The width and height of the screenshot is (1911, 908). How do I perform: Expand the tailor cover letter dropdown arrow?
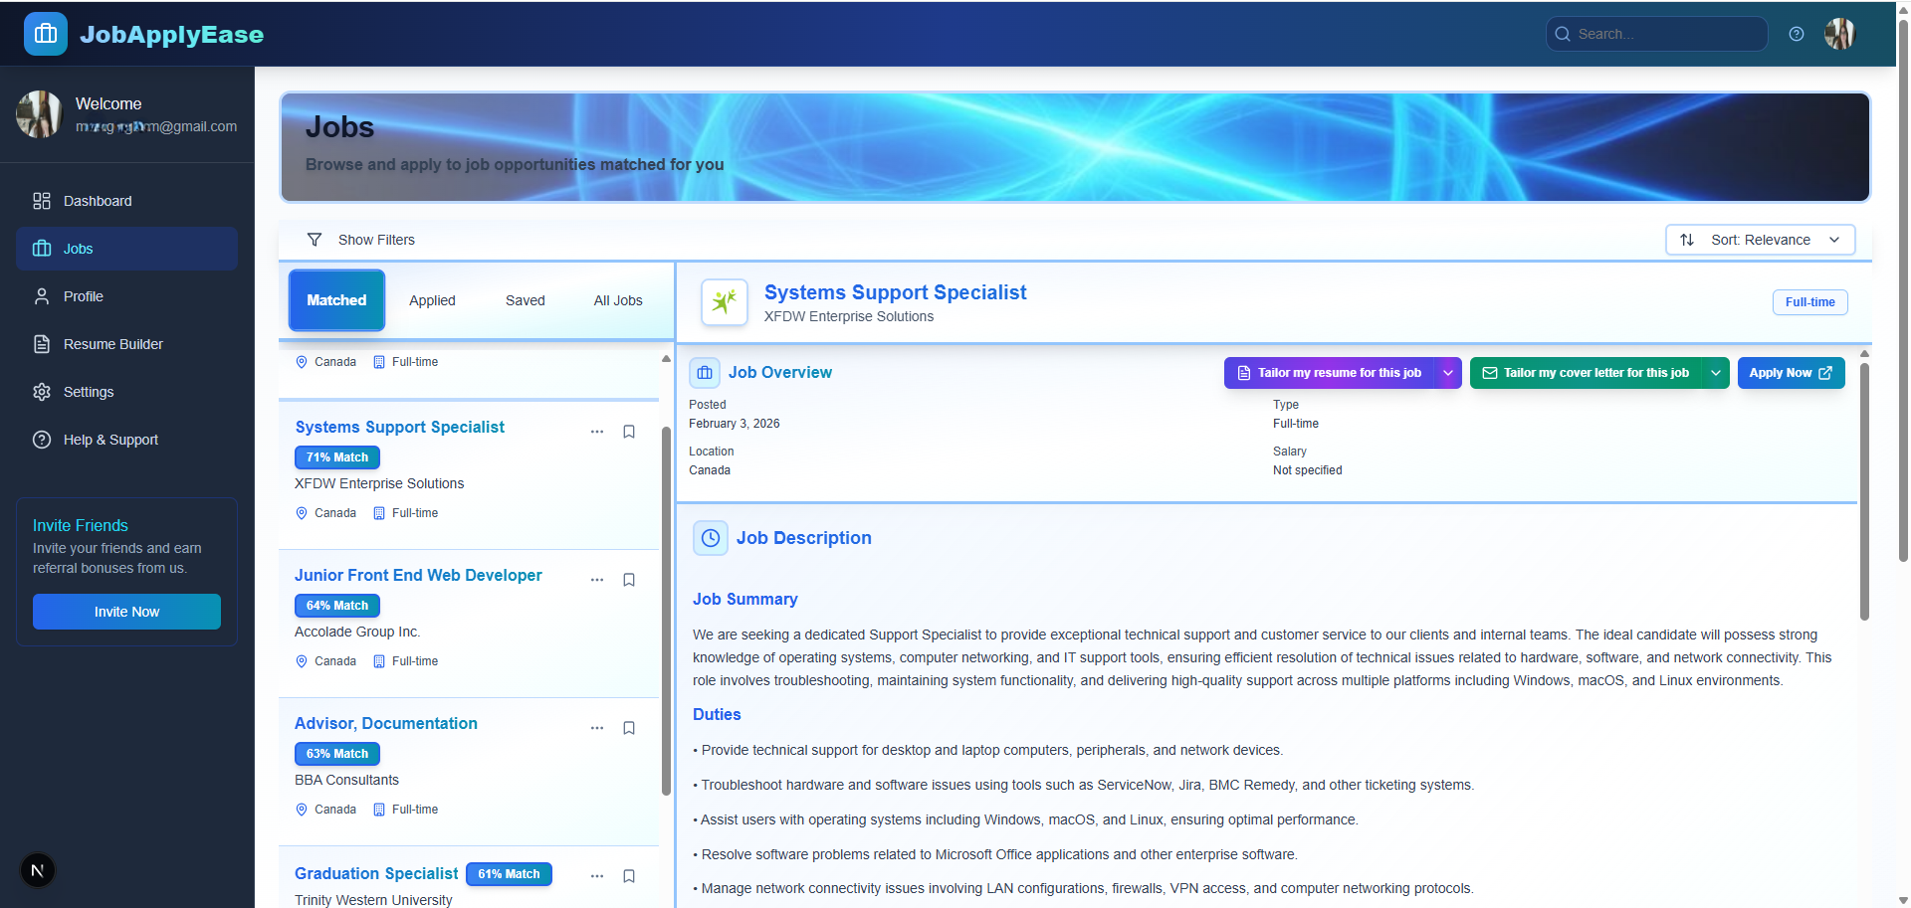1715,373
